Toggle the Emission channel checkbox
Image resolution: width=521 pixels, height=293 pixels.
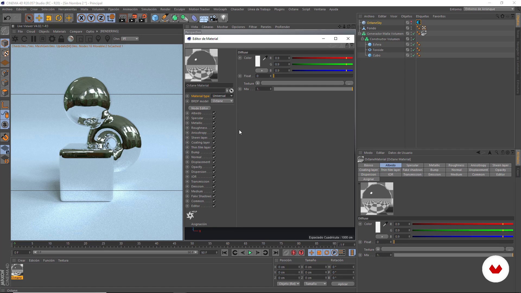tap(214, 186)
